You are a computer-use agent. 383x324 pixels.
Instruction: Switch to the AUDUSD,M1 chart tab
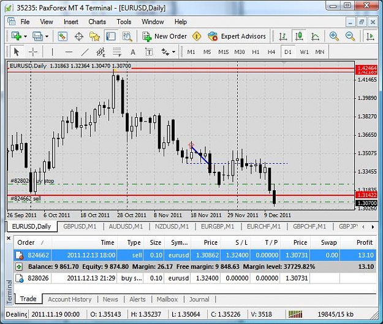click(x=126, y=226)
